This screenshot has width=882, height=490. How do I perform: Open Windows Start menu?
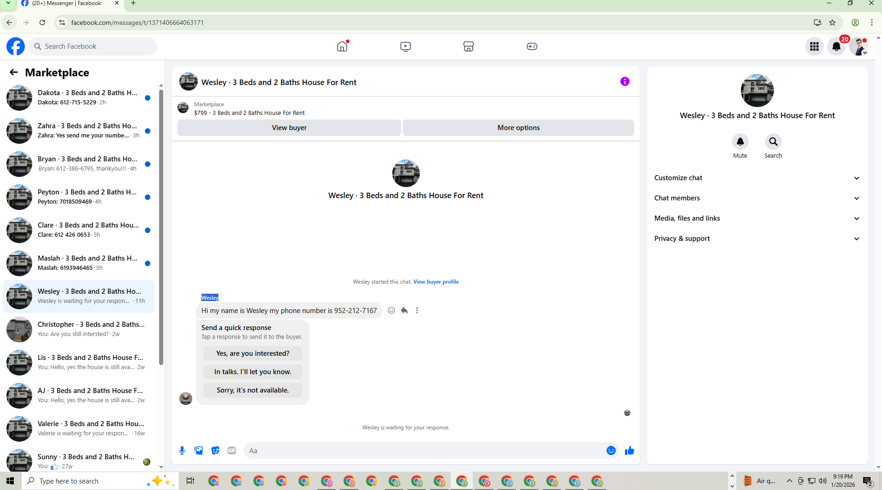(x=10, y=481)
